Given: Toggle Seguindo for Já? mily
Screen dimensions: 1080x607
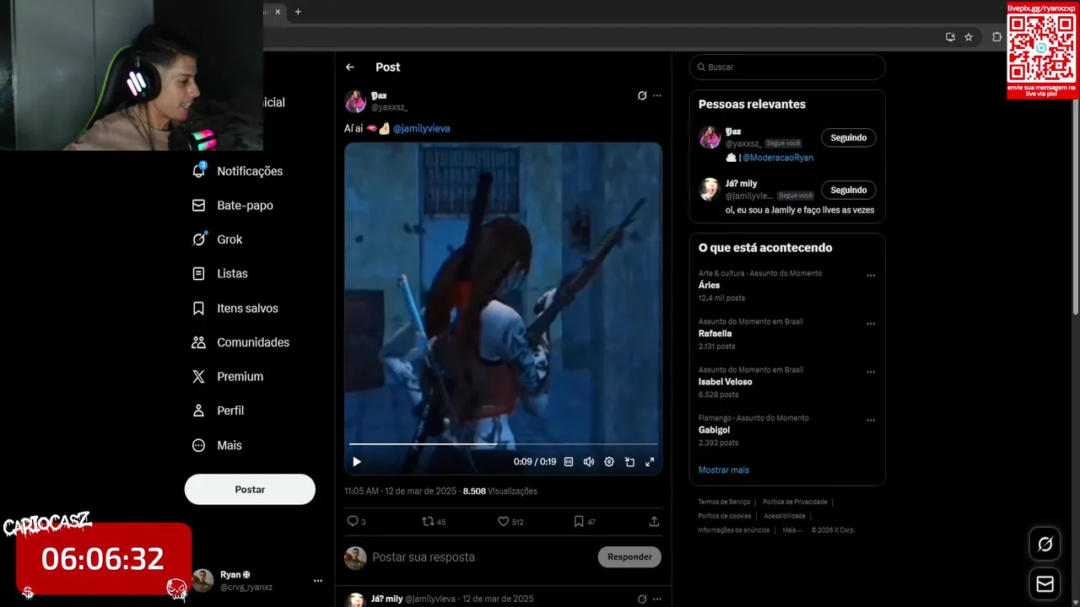Looking at the screenshot, I should 848,191.
